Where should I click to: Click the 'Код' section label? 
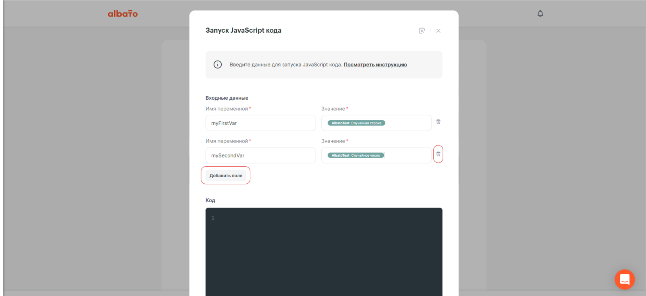click(x=210, y=200)
